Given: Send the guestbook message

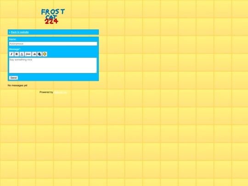Looking at the screenshot, I should click(x=13, y=78).
